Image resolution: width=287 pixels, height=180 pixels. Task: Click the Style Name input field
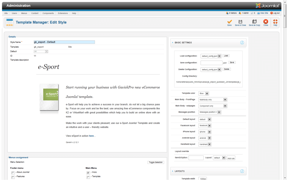(64, 42)
